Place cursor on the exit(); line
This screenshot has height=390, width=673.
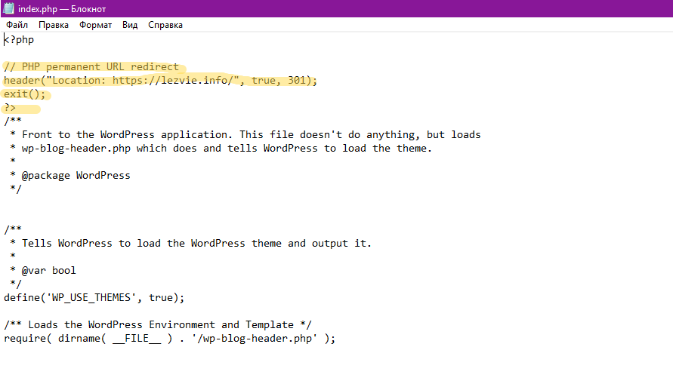pos(24,94)
